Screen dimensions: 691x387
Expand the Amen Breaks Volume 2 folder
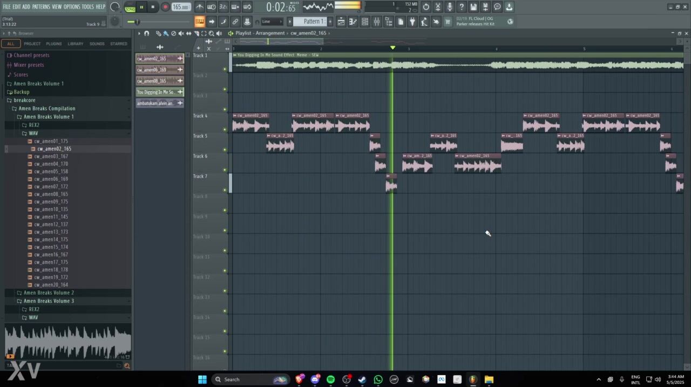point(48,293)
